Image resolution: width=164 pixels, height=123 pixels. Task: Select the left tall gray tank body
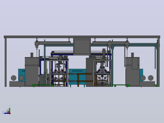(32, 72)
